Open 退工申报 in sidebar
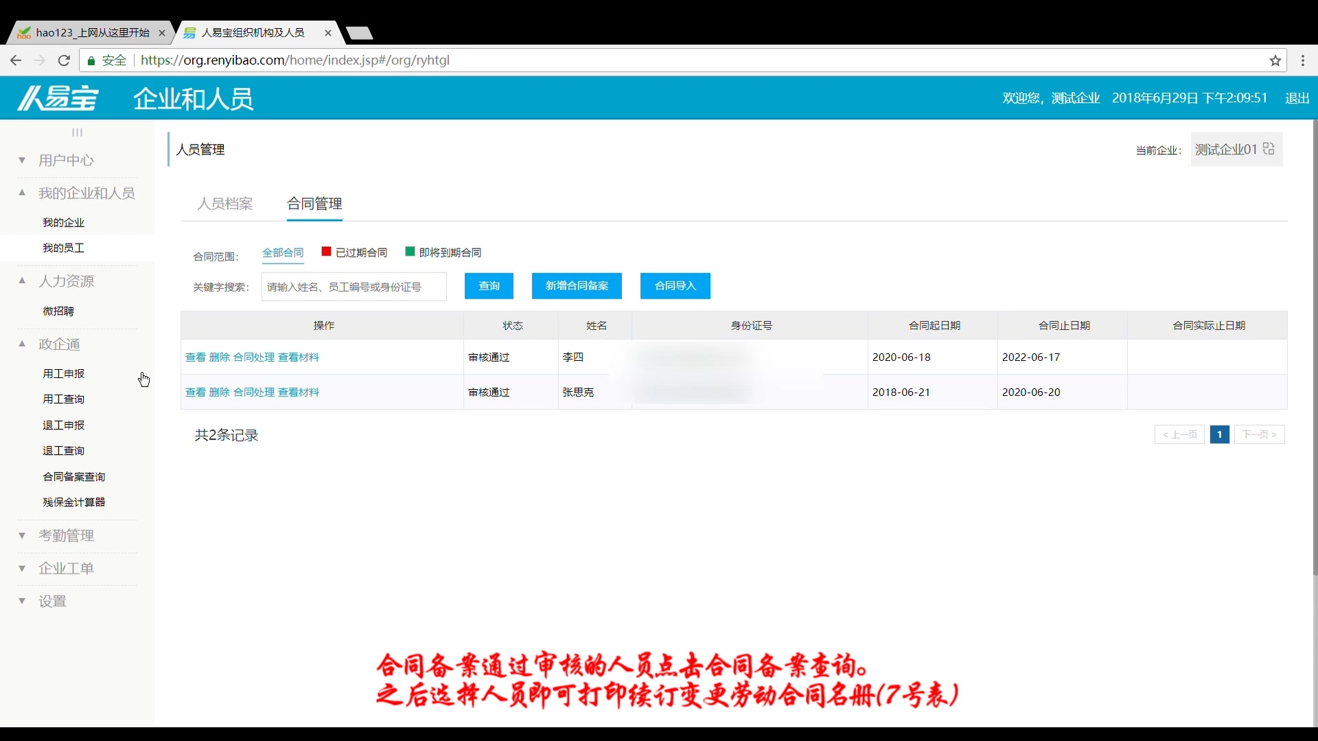The image size is (1318, 741). (x=63, y=425)
